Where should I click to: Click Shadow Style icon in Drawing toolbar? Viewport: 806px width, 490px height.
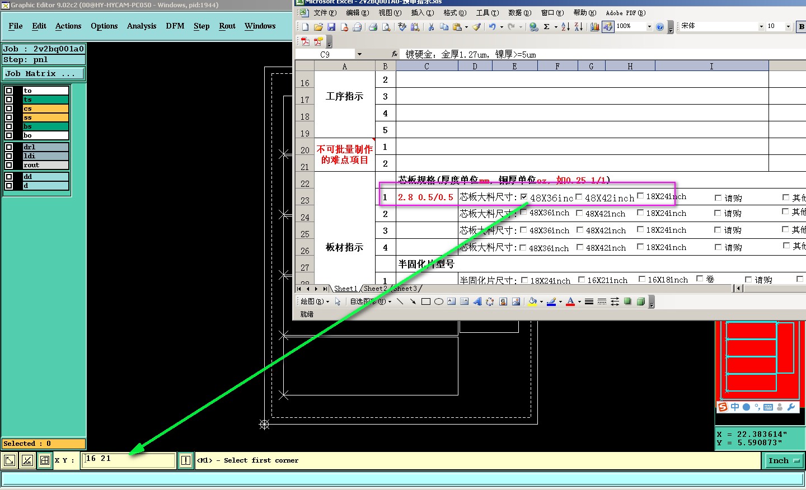point(627,301)
